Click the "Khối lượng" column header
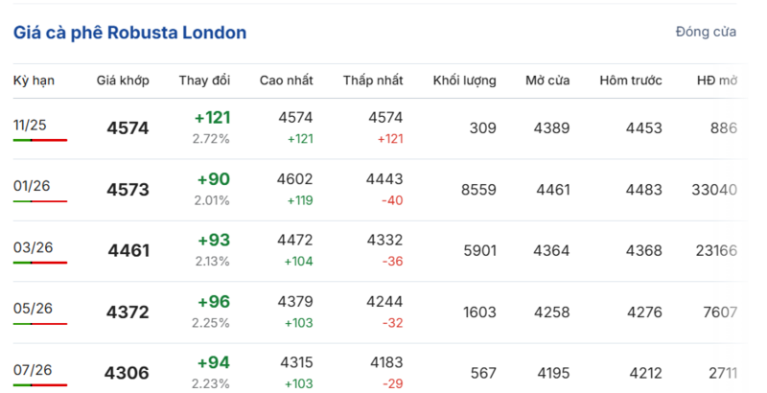The image size is (767, 393). coord(464,81)
